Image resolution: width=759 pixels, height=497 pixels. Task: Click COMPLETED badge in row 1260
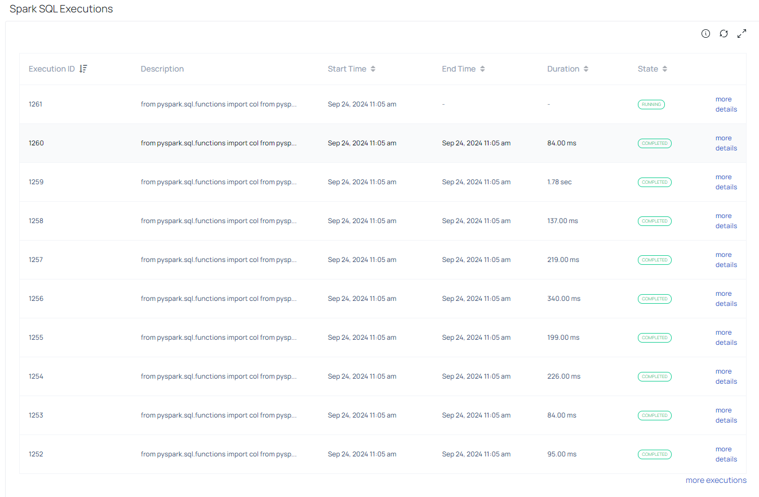655,143
